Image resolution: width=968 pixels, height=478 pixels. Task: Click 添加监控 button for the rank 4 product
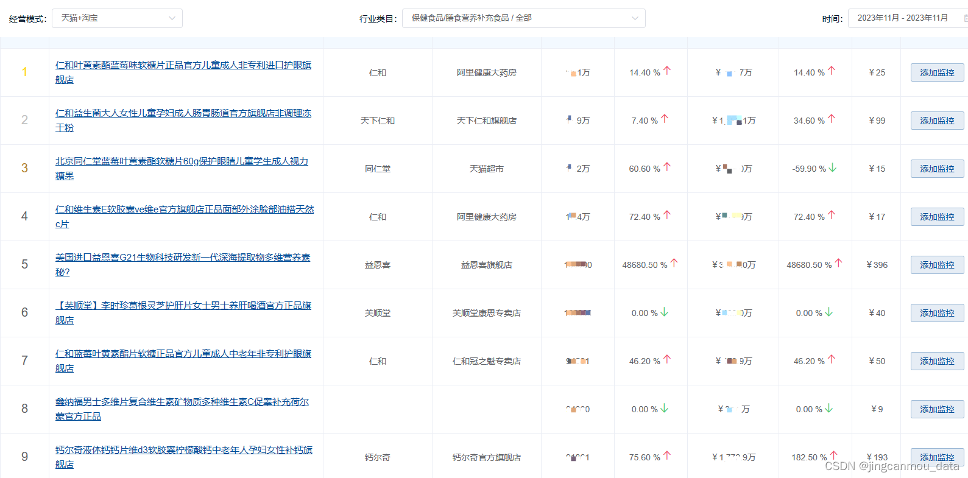point(937,217)
